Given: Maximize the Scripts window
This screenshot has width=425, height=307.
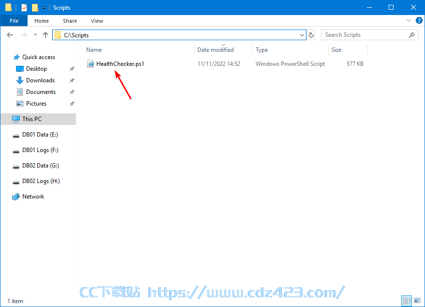Looking at the screenshot, I should (391, 8).
